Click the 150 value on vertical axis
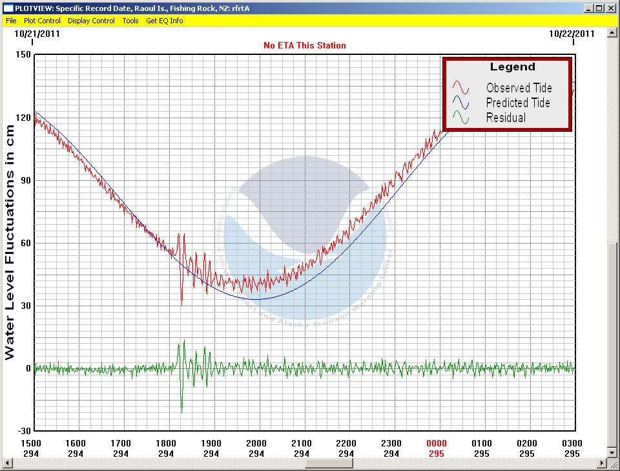Image resolution: width=620 pixels, height=471 pixels. click(x=23, y=54)
